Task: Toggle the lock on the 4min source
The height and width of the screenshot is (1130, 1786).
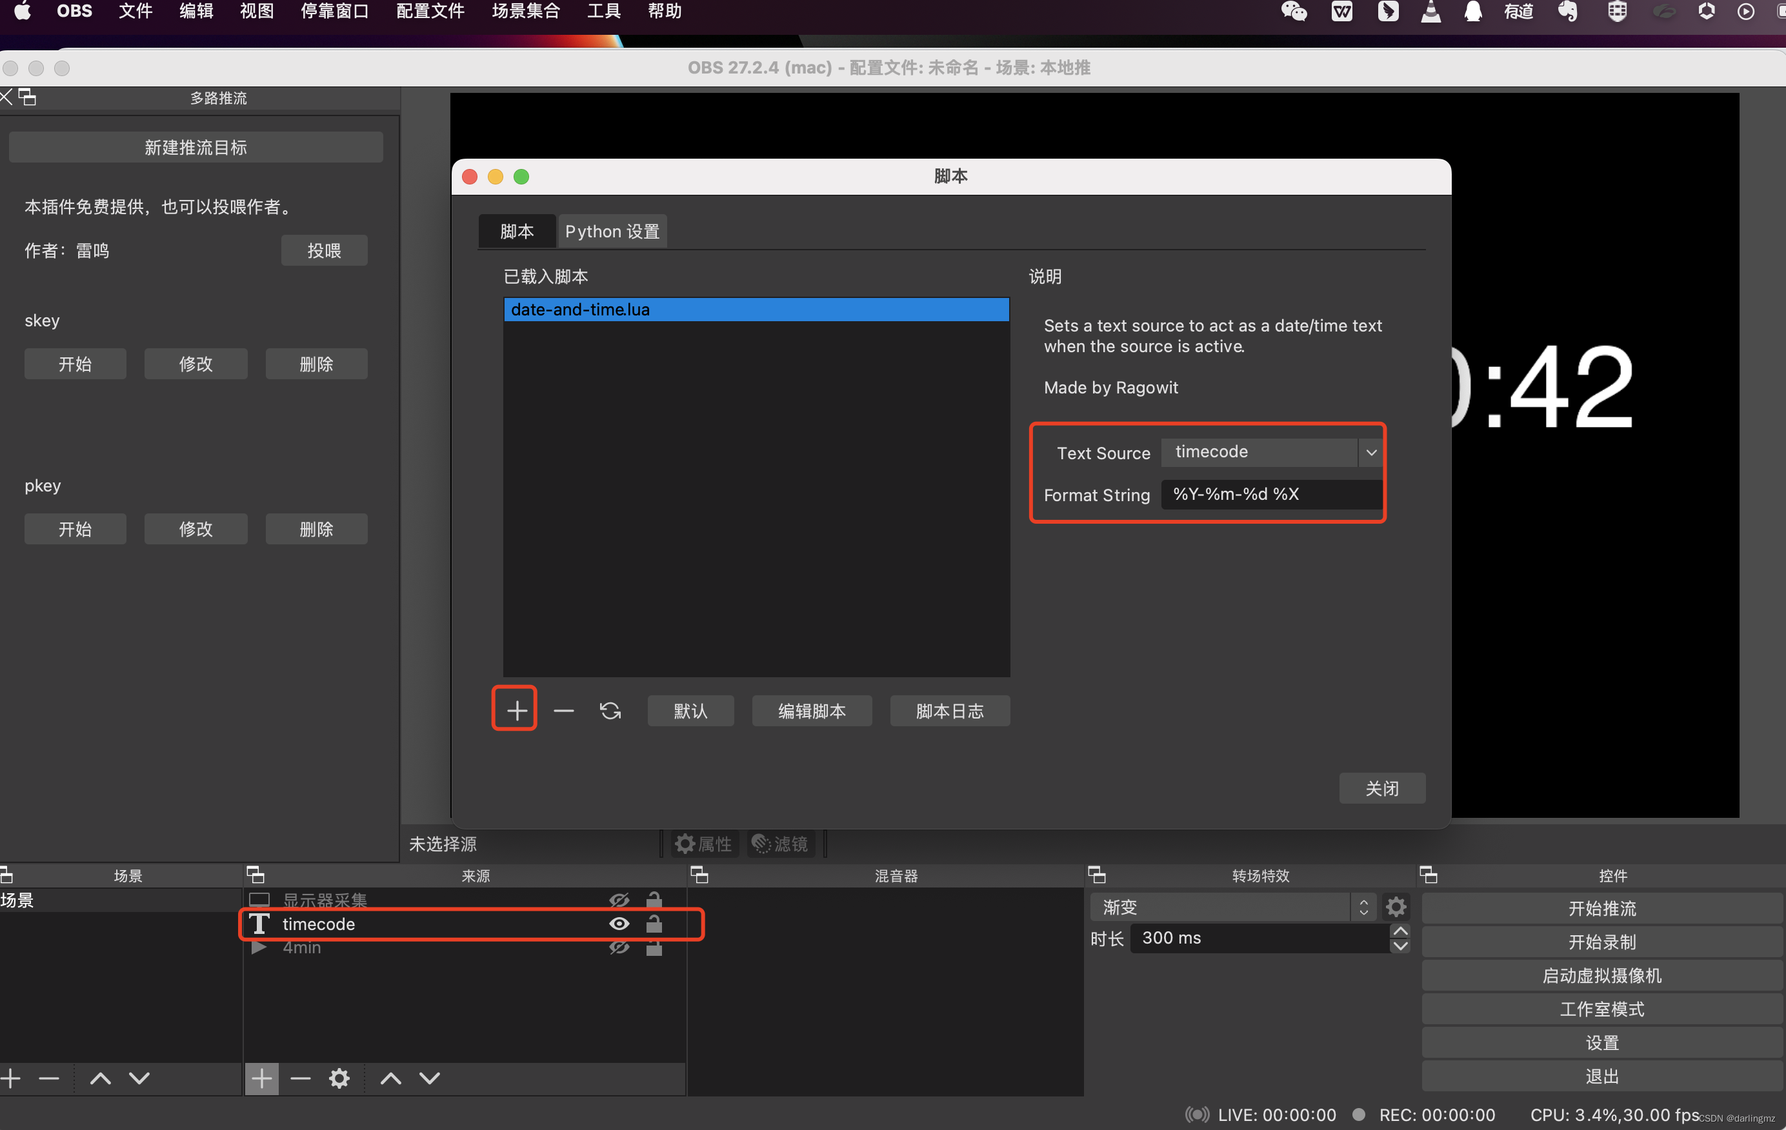Action: (x=654, y=947)
